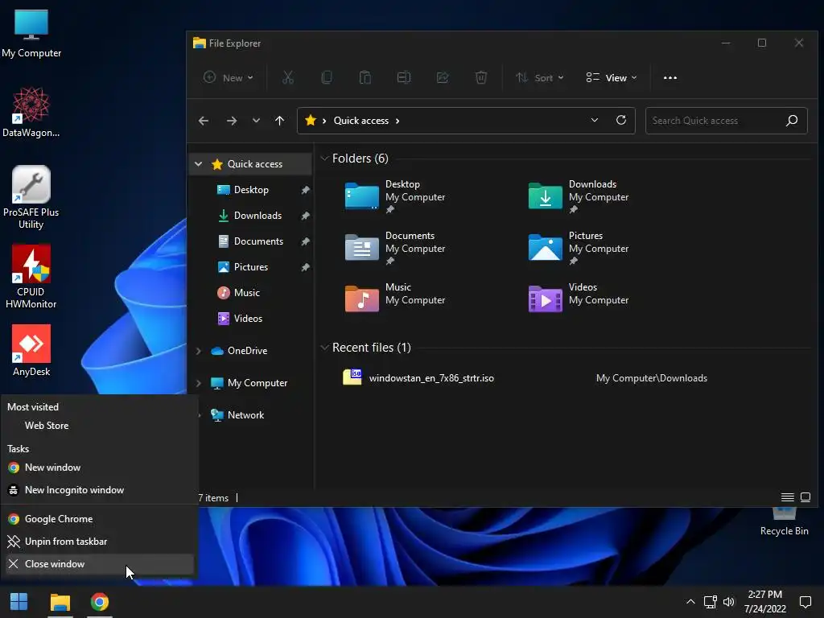The image size is (824, 618).
Task: Select the CPUID HWMonitor desktop shortcut
Action: (x=31, y=277)
